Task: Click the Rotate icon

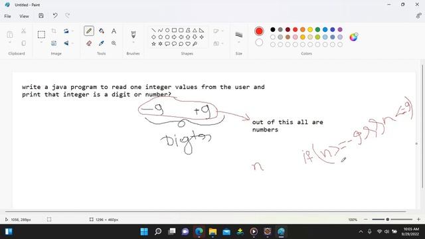Action: tap(66, 31)
